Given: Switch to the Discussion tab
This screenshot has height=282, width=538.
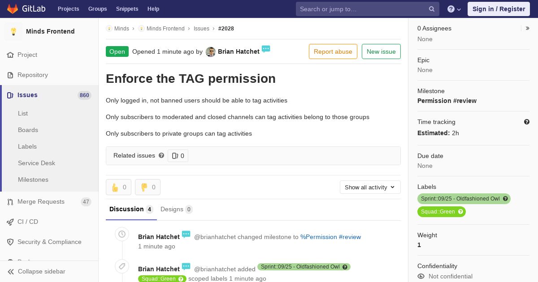Looking at the screenshot, I should point(131,209).
